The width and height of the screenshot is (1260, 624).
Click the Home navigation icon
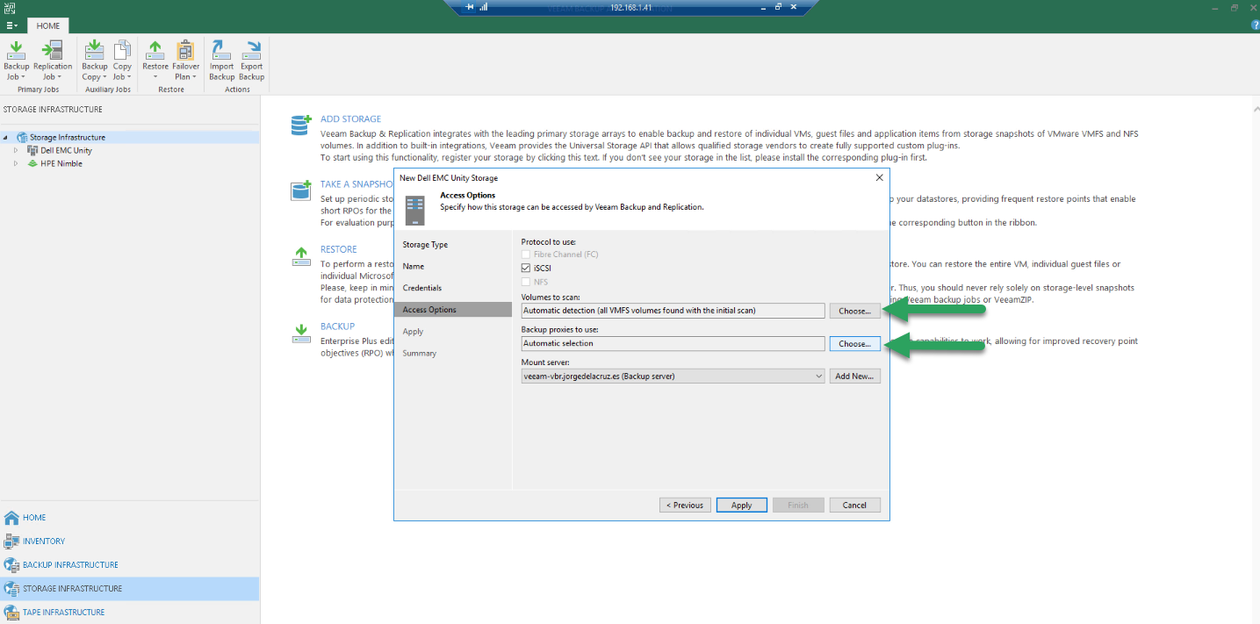[x=11, y=518]
